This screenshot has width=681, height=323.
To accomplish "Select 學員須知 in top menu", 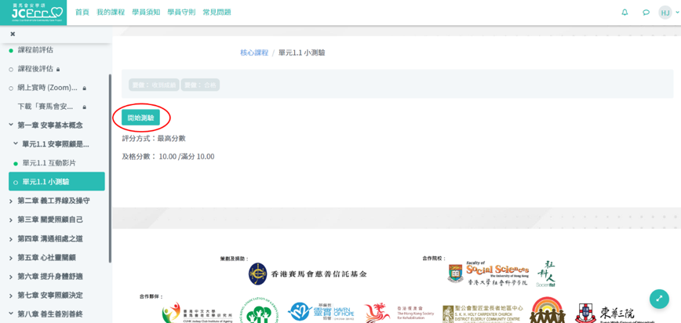I will tap(146, 13).
